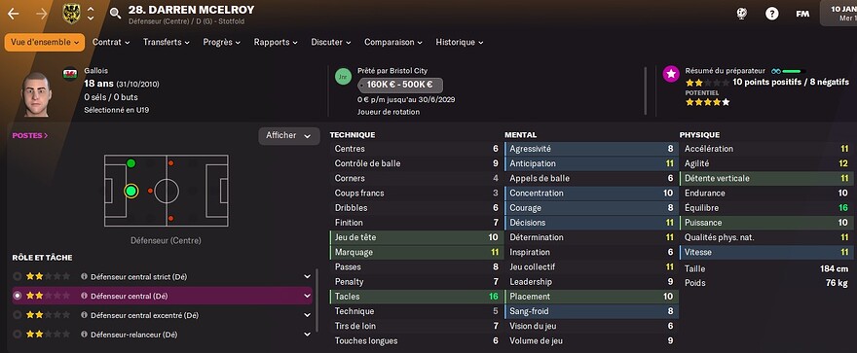
Task: Open the Stotfold club badge icon
Action: (x=70, y=13)
